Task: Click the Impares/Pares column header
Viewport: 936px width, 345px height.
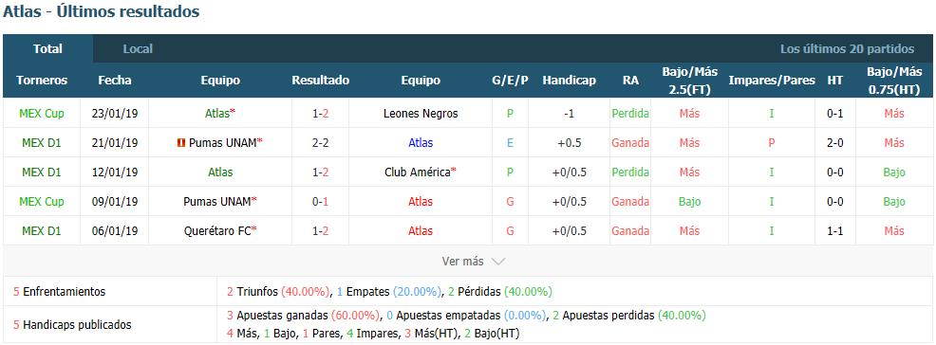Action: tap(772, 81)
